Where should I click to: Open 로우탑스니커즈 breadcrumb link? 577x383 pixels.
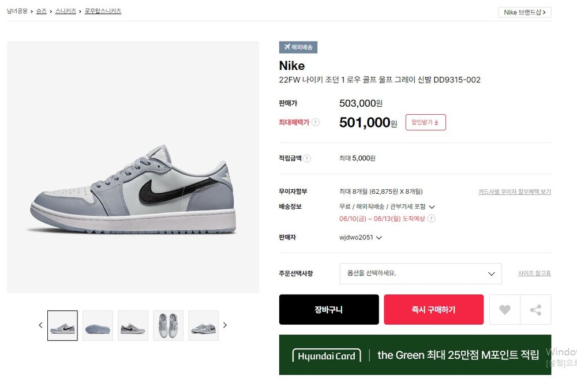point(103,11)
